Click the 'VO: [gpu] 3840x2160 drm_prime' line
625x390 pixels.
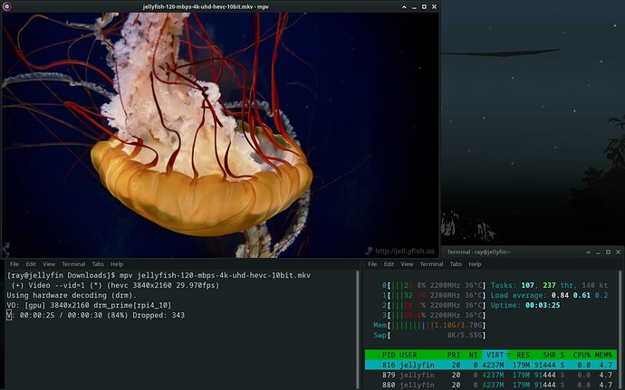coord(89,305)
